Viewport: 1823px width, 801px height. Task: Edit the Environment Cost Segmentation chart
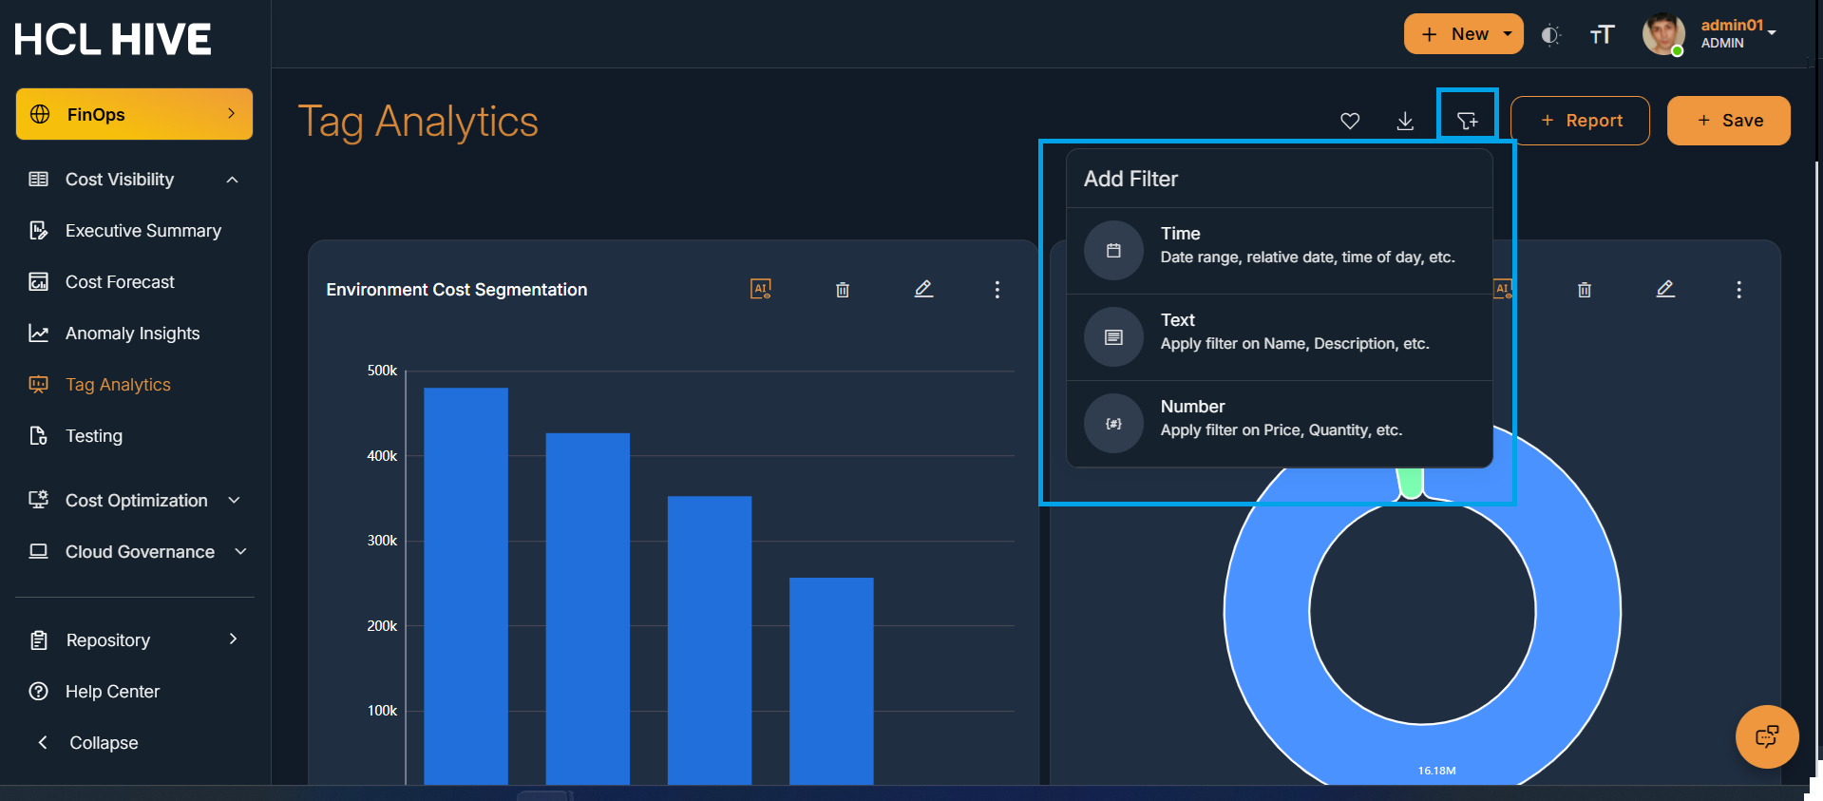point(922,289)
